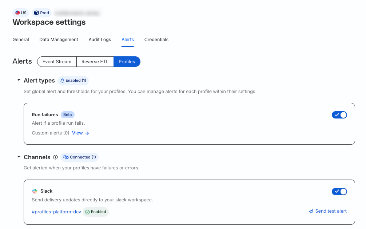Click the Connected (1) link badge
This screenshot has width=366, height=229.
click(79, 157)
